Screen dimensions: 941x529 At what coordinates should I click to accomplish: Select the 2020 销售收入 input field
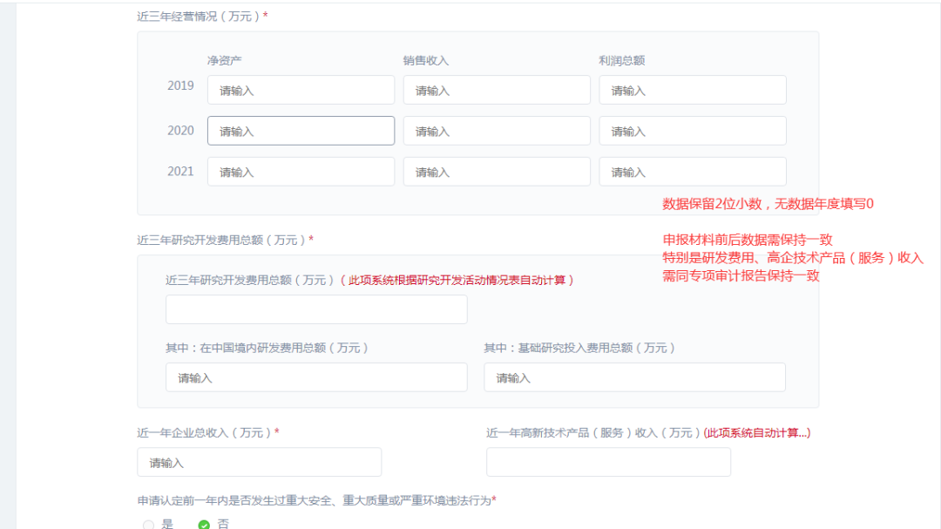click(497, 131)
